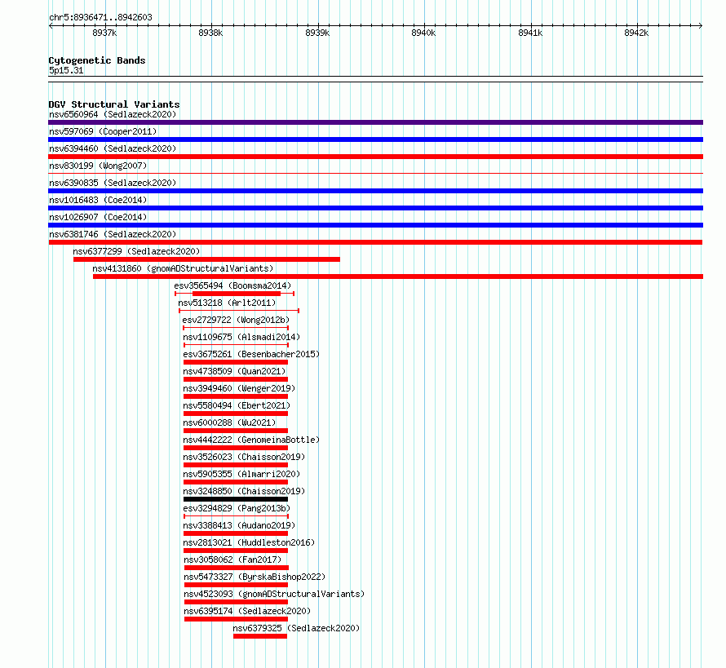Click nsv3388413 (Audano2019) label
This screenshot has height=668, width=726.
[239, 525]
